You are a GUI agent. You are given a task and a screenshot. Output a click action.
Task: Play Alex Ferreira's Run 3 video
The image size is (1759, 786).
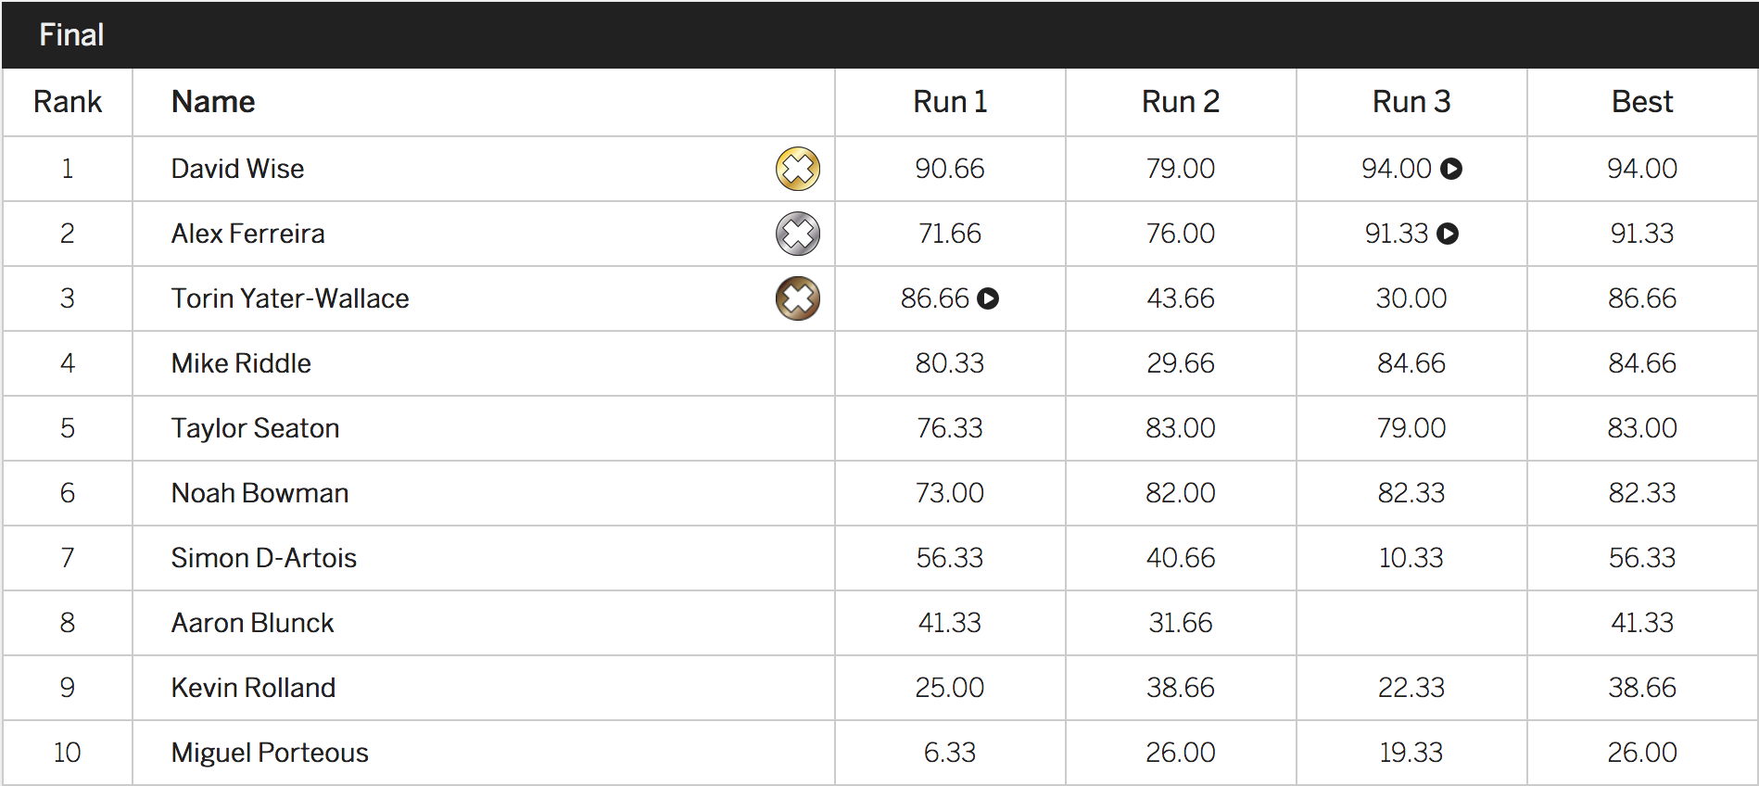pyautogui.click(x=1448, y=234)
